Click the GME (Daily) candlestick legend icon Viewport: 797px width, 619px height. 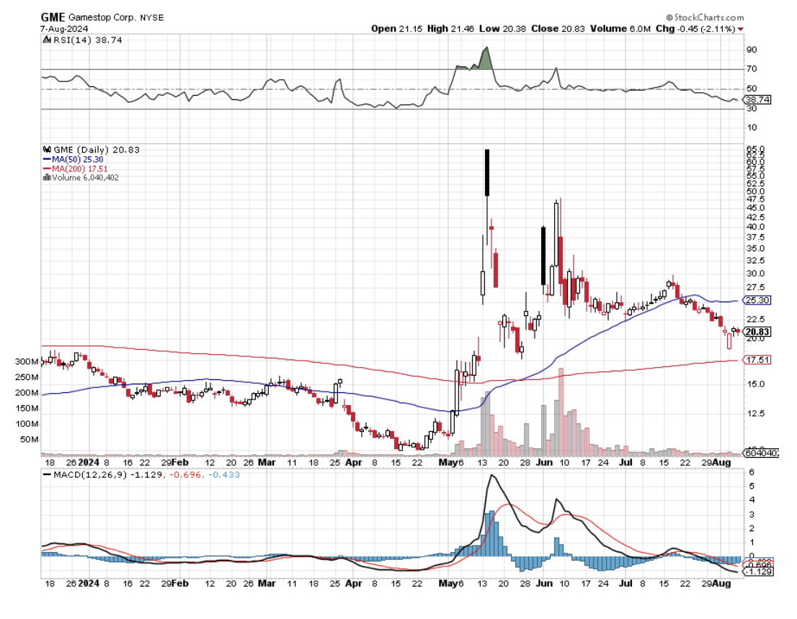click(46, 150)
